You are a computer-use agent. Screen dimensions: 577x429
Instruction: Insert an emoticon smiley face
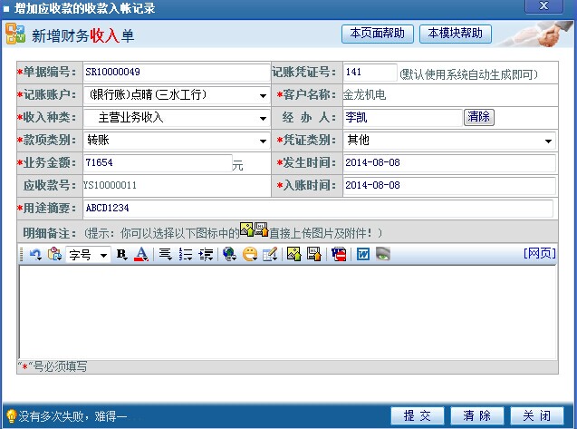(249, 255)
